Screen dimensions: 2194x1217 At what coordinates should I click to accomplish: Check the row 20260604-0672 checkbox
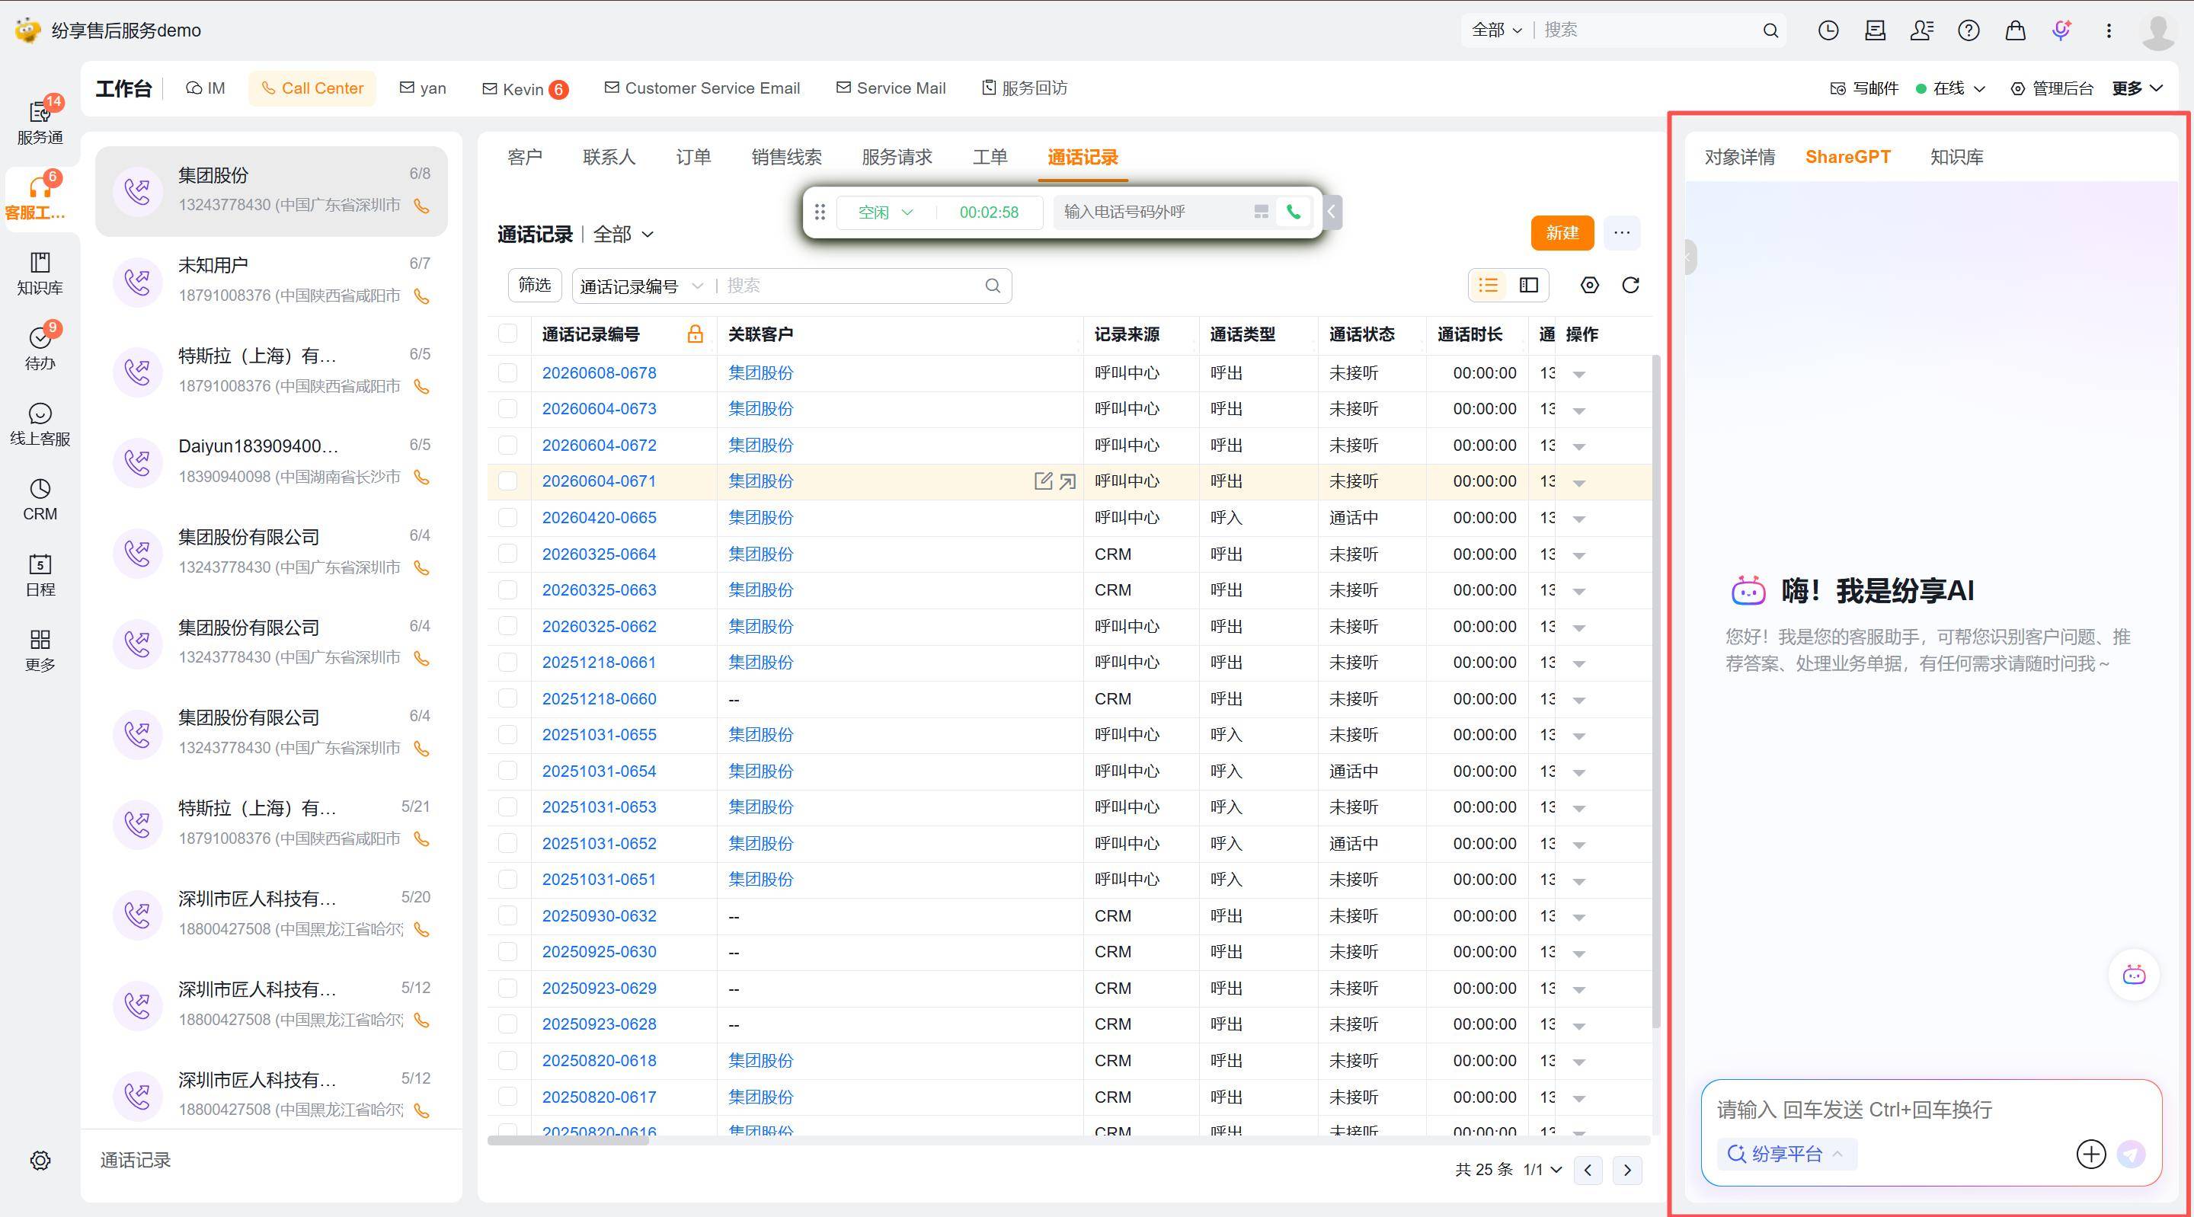(507, 446)
